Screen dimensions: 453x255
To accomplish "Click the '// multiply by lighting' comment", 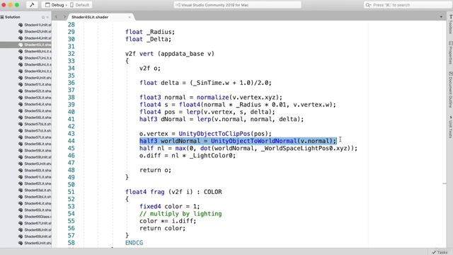I will 180,214.
